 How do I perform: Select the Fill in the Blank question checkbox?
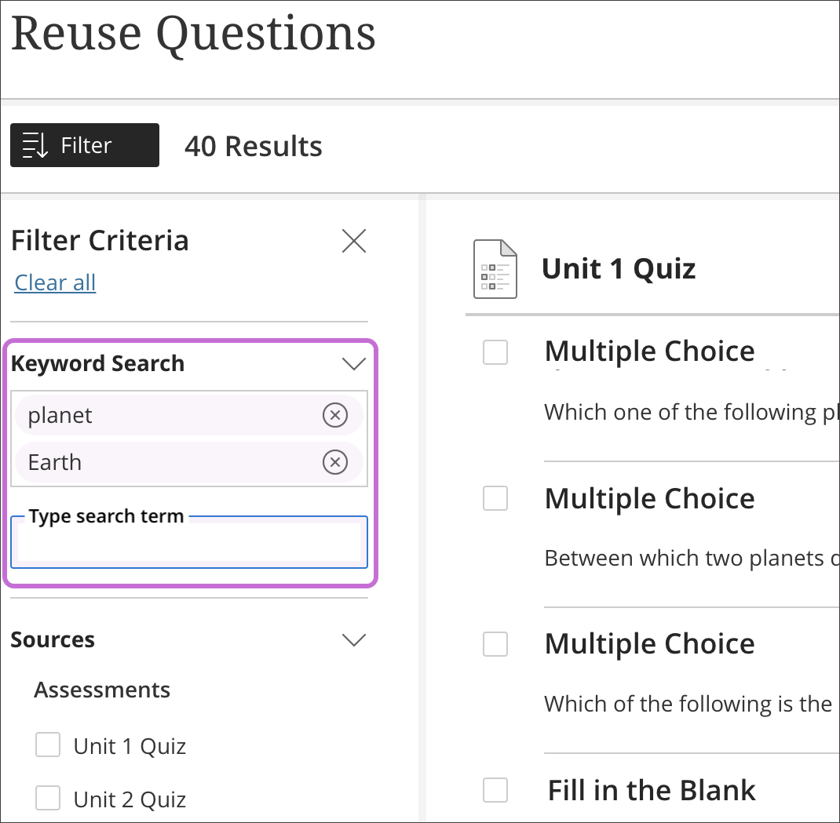pos(495,790)
